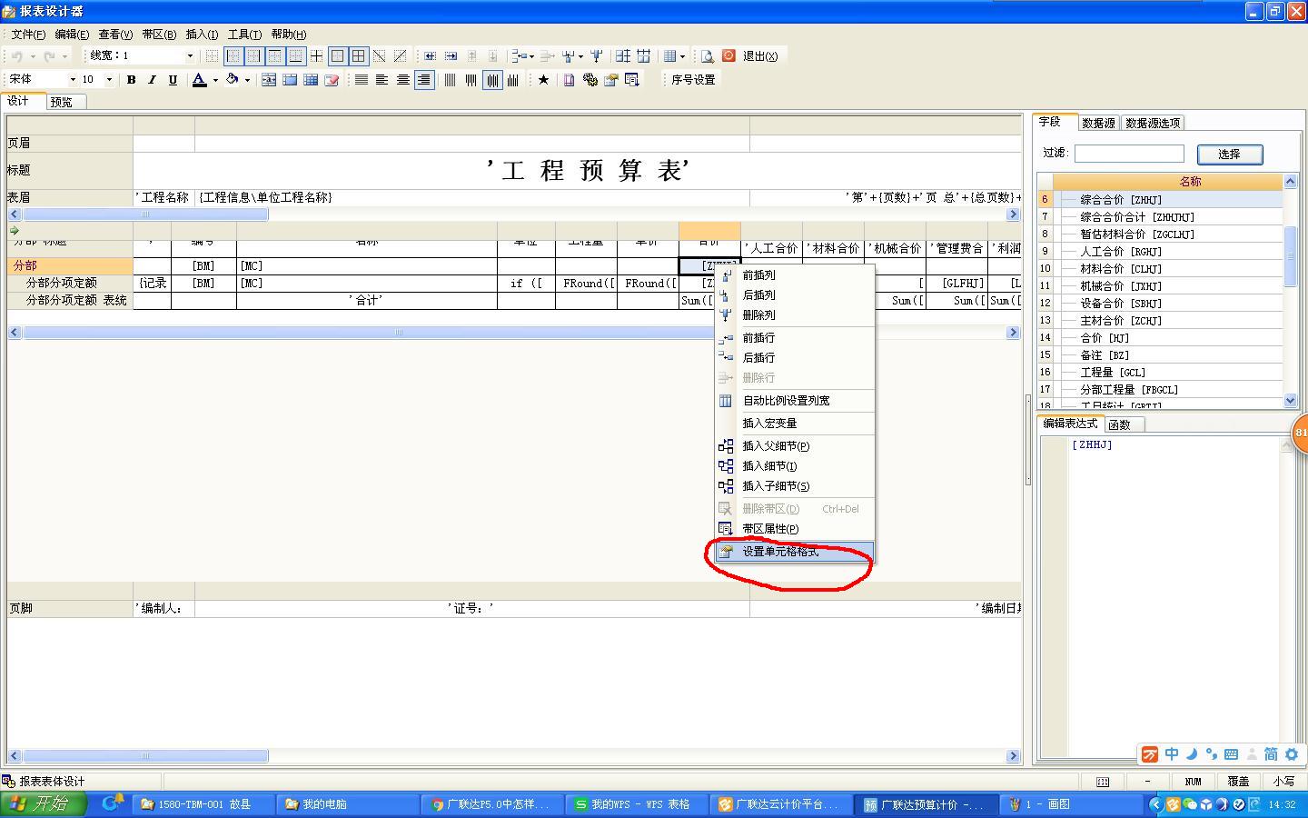The width and height of the screenshot is (1308, 818).
Task: Click the 退出(X) button
Action: (x=760, y=55)
